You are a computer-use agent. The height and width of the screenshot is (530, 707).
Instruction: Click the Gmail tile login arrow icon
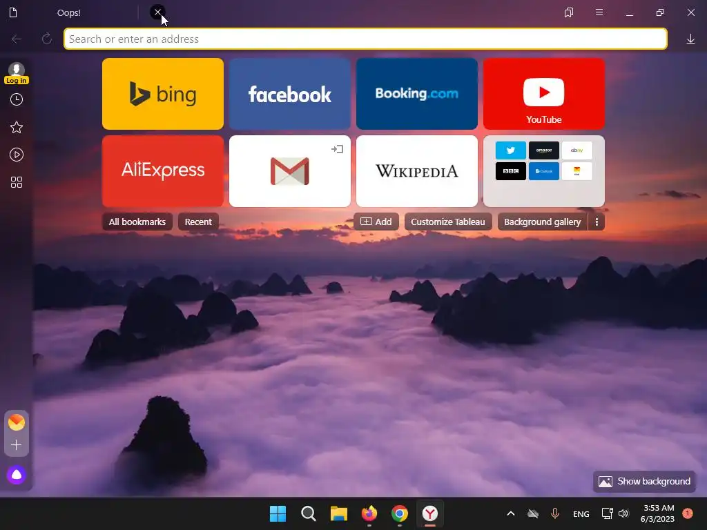pos(337,149)
